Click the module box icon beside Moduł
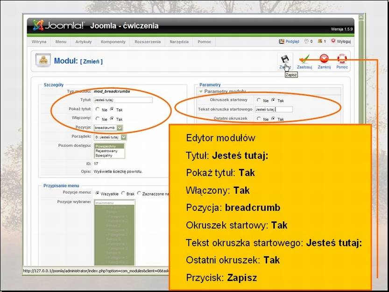Screen dimensions: 389x292 [x=43, y=60]
